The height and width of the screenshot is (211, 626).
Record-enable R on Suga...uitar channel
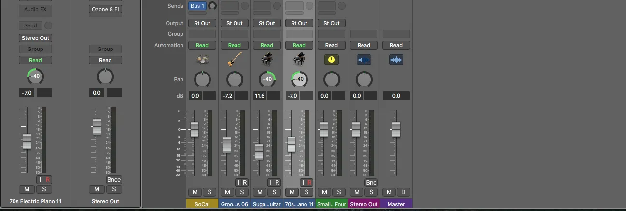(x=277, y=183)
